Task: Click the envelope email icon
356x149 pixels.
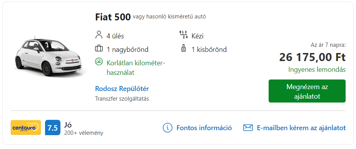Action: [248, 128]
